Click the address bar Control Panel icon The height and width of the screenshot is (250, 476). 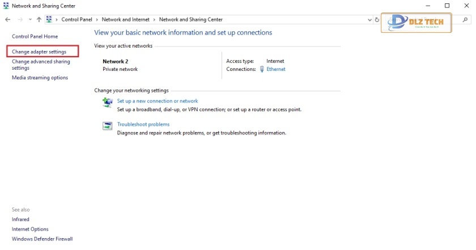[x=49, y=19]
